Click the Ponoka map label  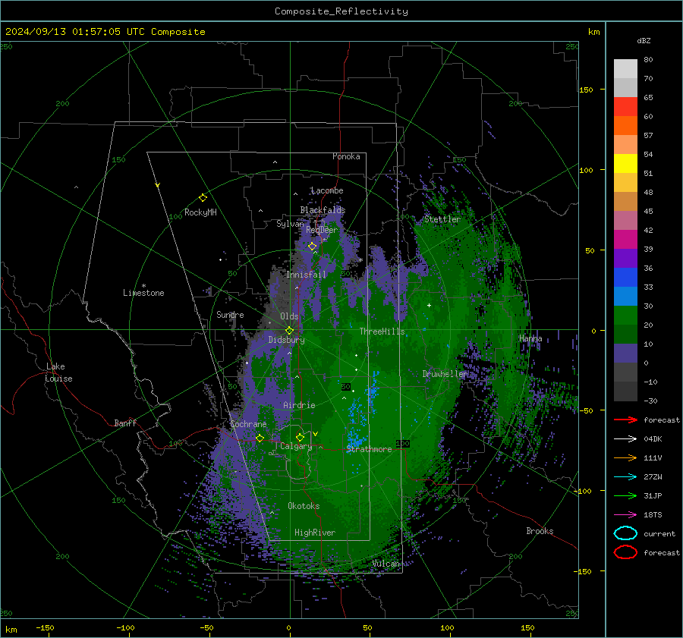pos(346,156)
